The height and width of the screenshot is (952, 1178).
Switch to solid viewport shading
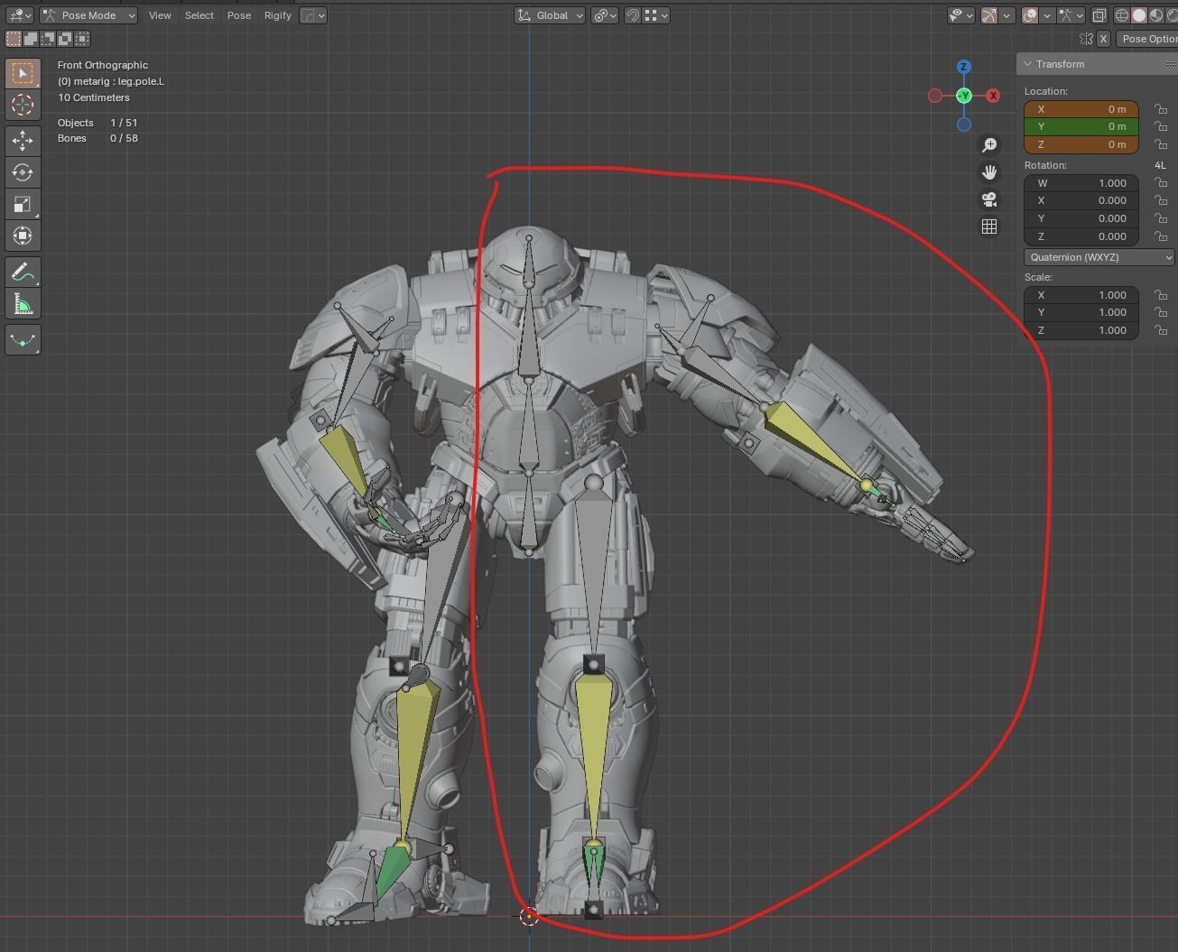1139,15
